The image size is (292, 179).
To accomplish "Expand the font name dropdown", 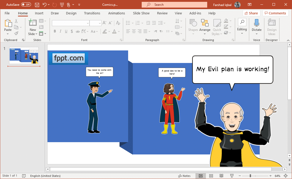I will (x=88, y=23).
